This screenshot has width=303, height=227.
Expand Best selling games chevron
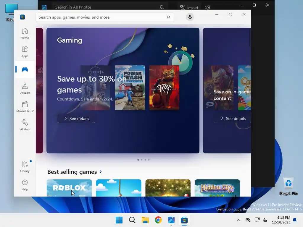[x=101, y=172]
